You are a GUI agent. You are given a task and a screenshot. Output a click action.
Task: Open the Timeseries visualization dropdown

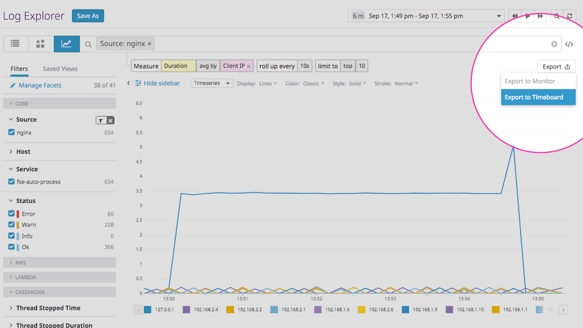point(211,83)
